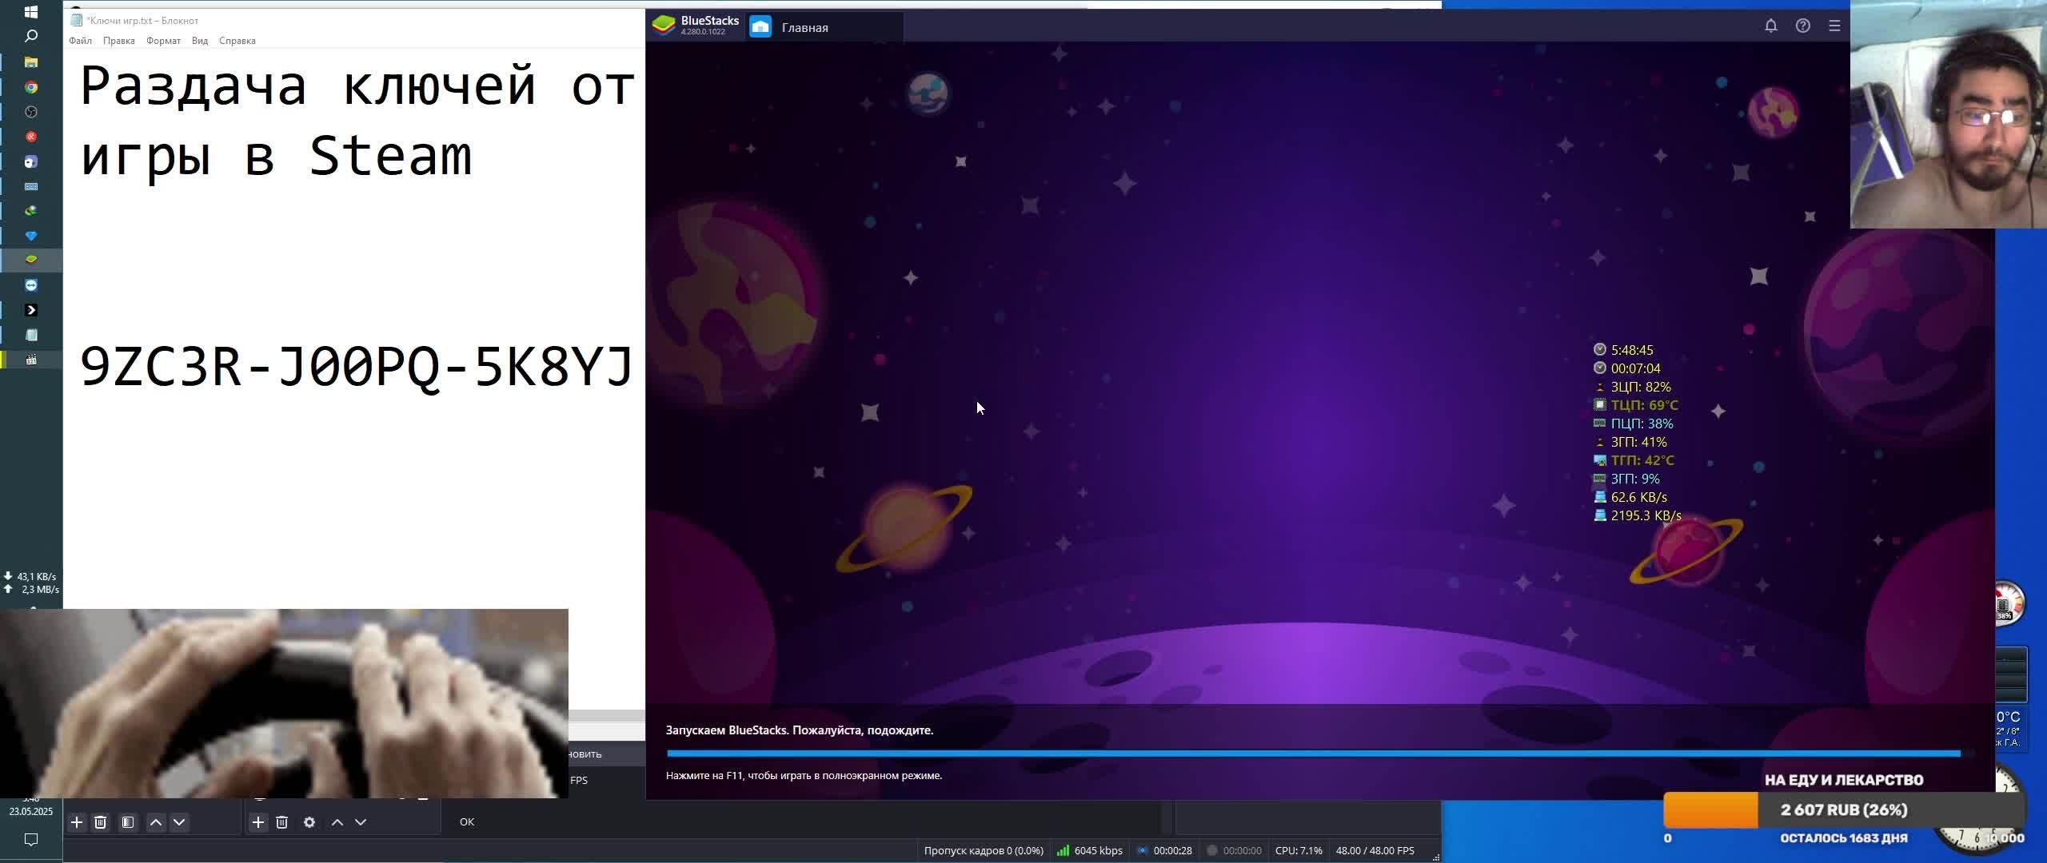2047x863 pixels.
Task: Move source down with chevron arrow
Action: 361,821
